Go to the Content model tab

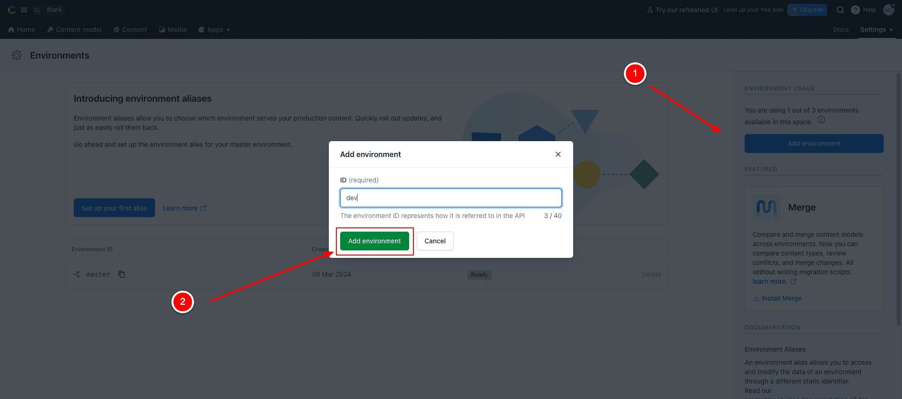coord(74,30)
